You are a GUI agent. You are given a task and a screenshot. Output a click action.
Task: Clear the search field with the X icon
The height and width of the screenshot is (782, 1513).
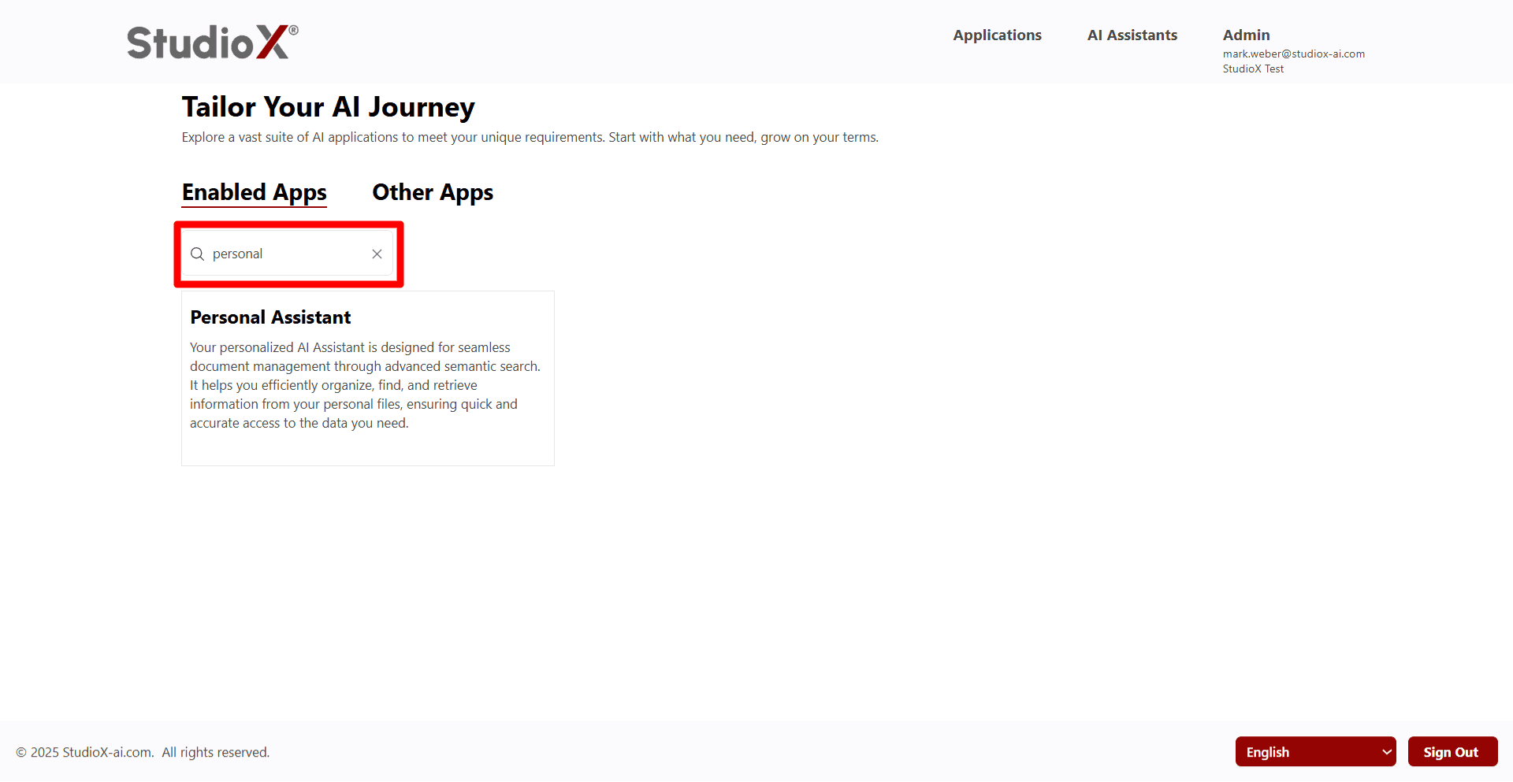pos(377,254)
